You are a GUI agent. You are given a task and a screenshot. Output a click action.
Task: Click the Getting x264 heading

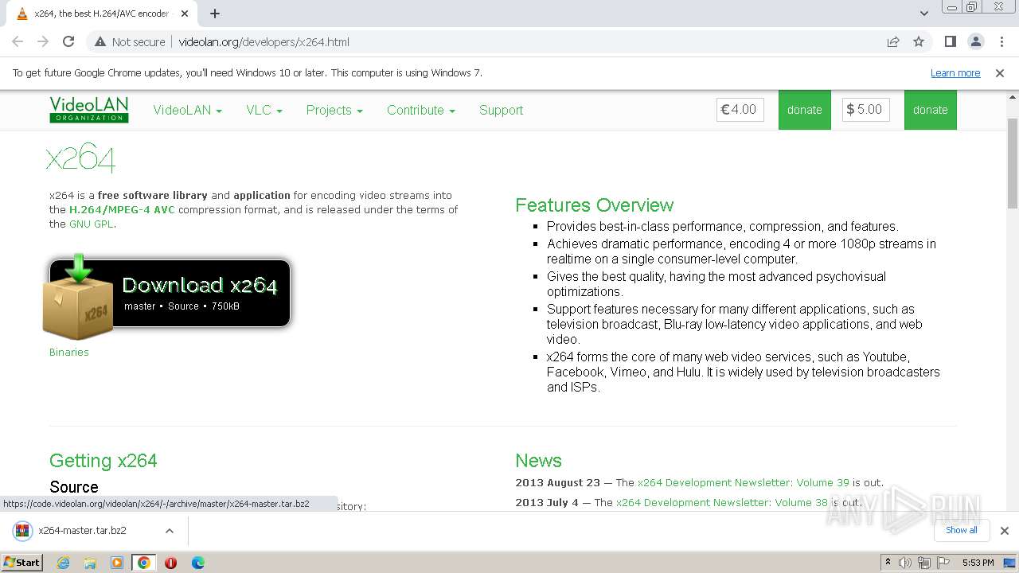click(x=103, y=461)
